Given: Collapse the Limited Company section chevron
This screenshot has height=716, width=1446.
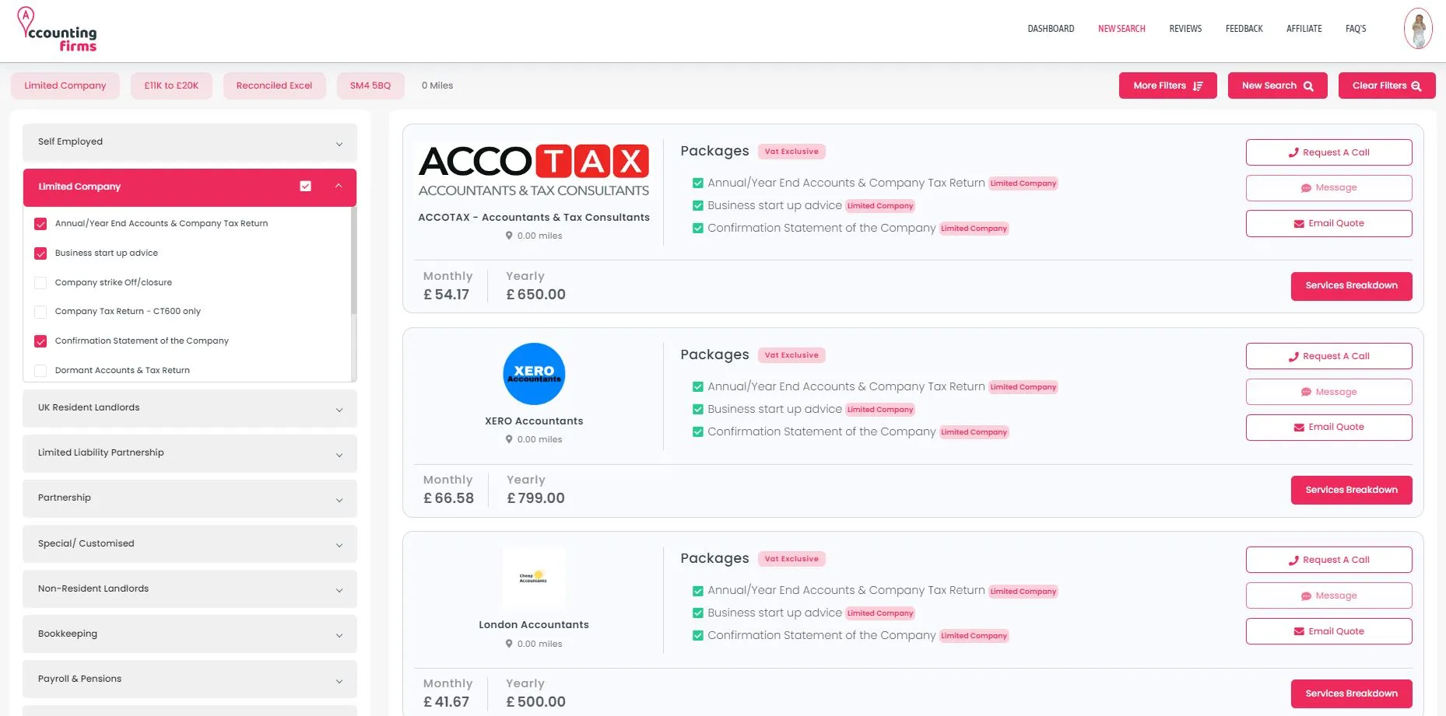Looking at the screenshot, I should pos(339,187).
